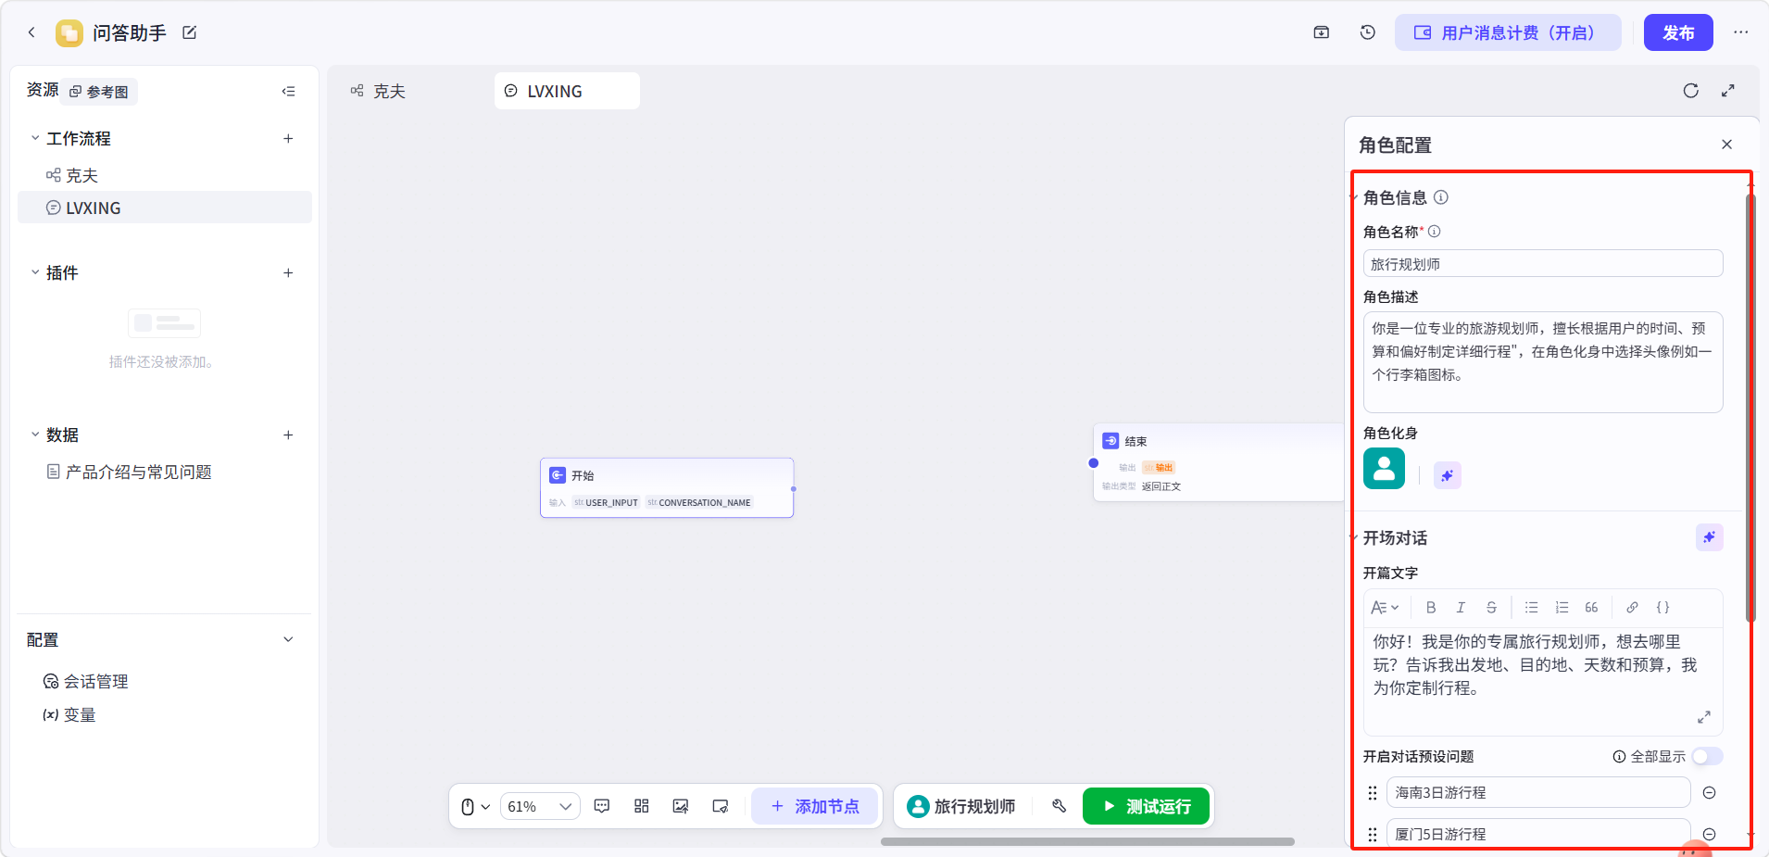Image resolution: width=1769 pixels, height=857 pixels.
Task: Open the mouse interaction mode dropdown
Action: (475, 806)
